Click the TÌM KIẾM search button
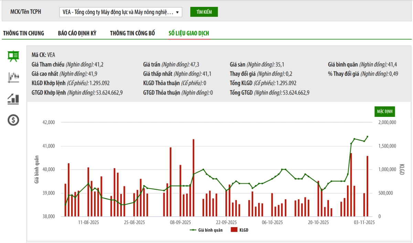 pos(204,12)
